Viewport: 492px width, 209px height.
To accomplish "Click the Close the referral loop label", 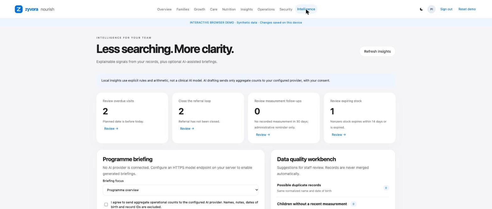I will (195, 101).
